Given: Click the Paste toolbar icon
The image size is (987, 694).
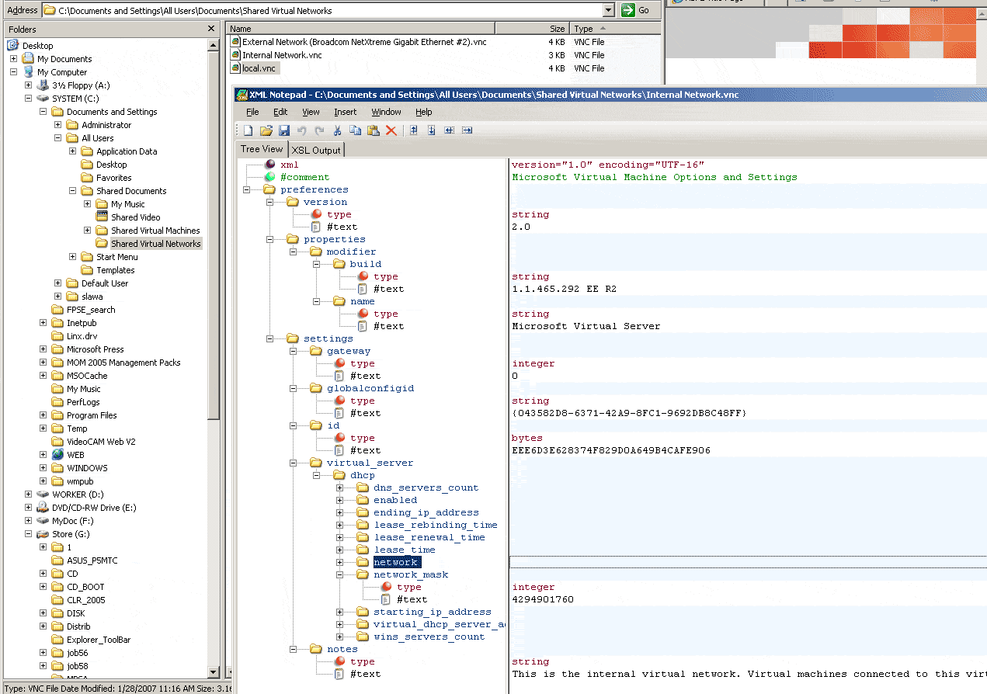Looking at the screenshot, I should coord(374,130).
